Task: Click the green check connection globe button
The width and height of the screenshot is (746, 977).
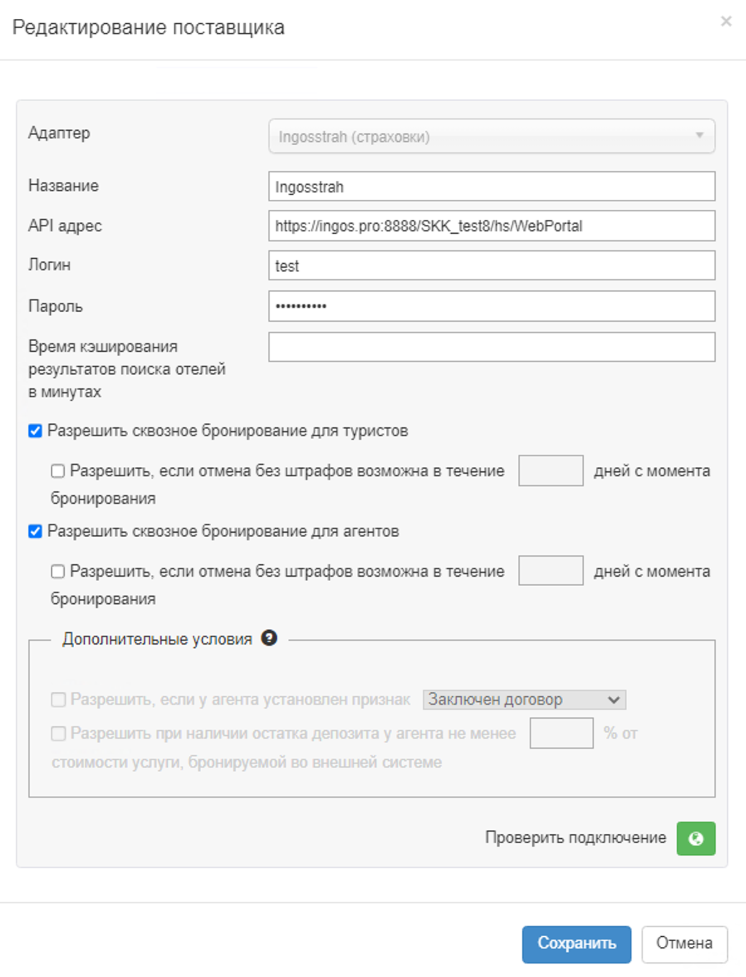Action: 695,838
